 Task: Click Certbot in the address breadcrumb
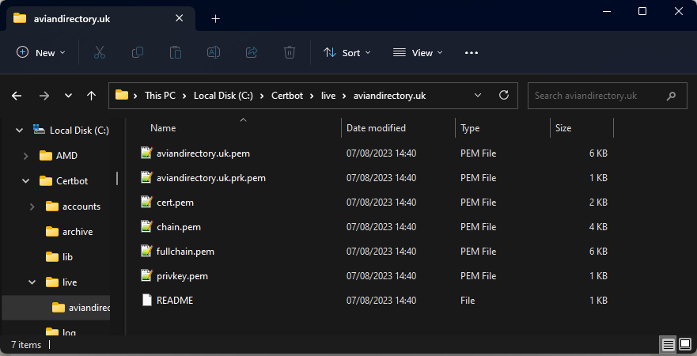[286, 96]
